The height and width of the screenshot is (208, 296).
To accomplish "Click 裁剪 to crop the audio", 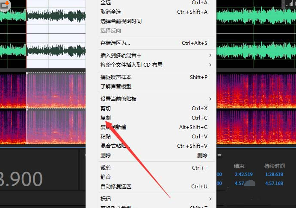I will pos(105,168).
